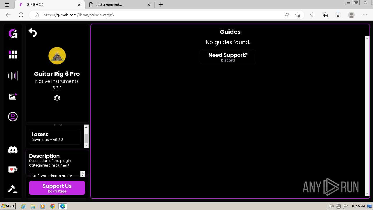Open the Discord icon in sidebar

13,150
